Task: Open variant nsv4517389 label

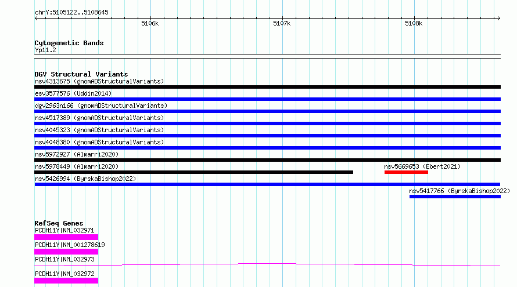Action: 99,118
